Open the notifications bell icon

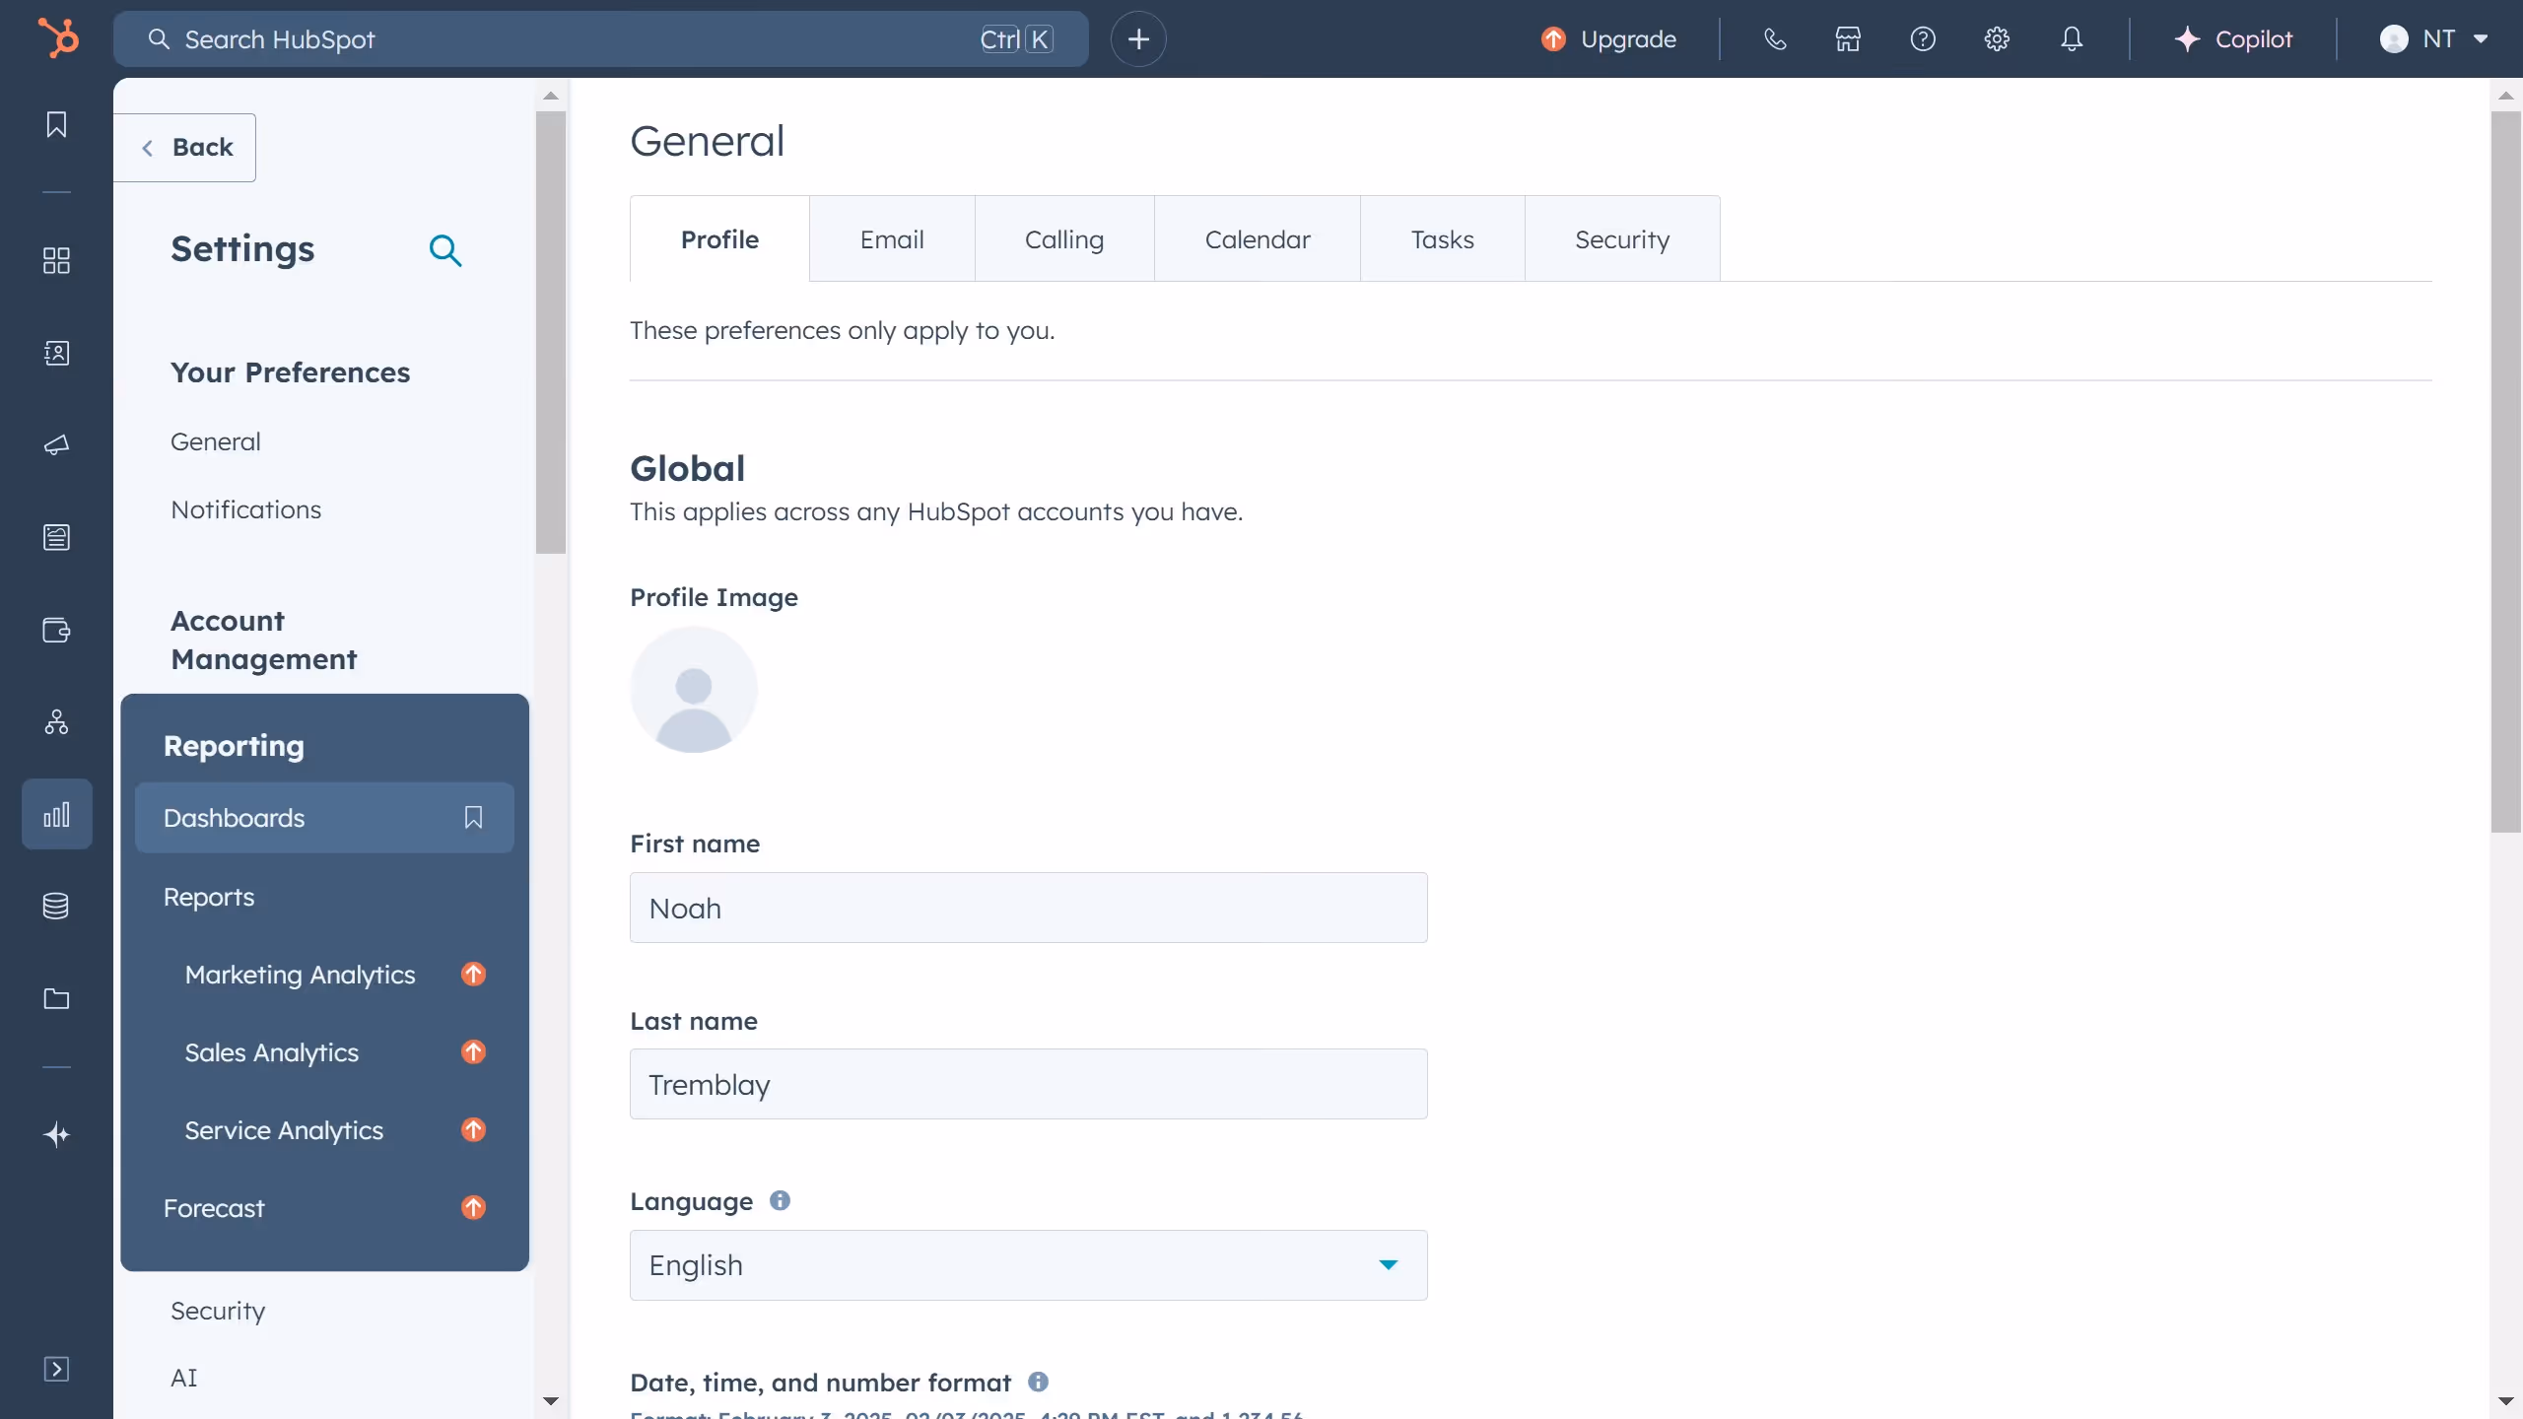2072,38
